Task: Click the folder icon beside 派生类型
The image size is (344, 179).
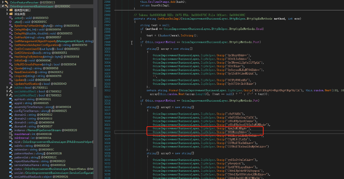Action: point(11,14)
